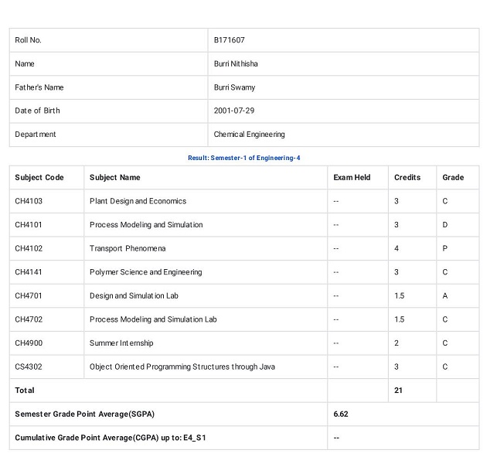Click Process Modeling and Simulation subject name
Screen dimensions: 497x457
click(146, 225)
